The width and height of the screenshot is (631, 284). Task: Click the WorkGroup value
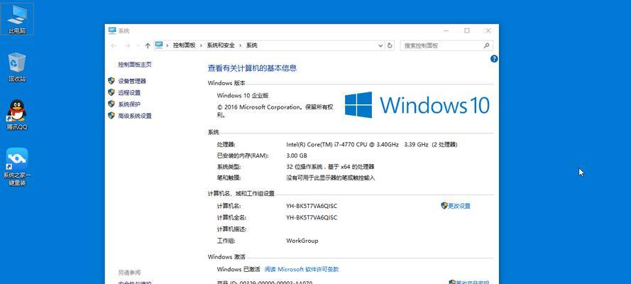(302, 241)
